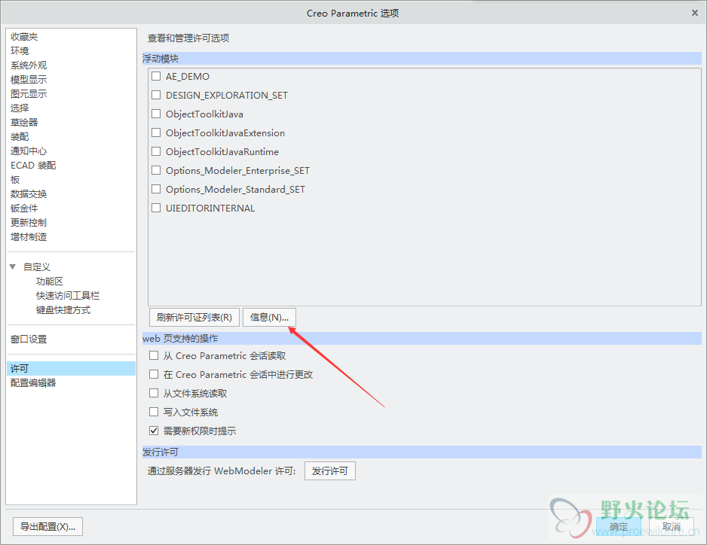
Task: Open the 信息(N)... button
Action: pos(269,318)
